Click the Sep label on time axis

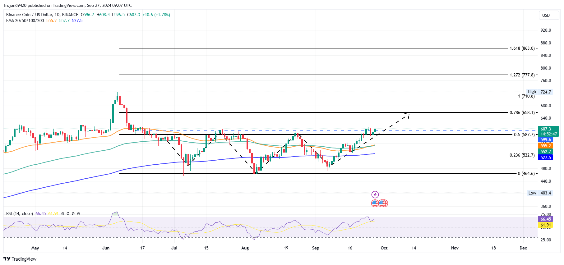316,248
